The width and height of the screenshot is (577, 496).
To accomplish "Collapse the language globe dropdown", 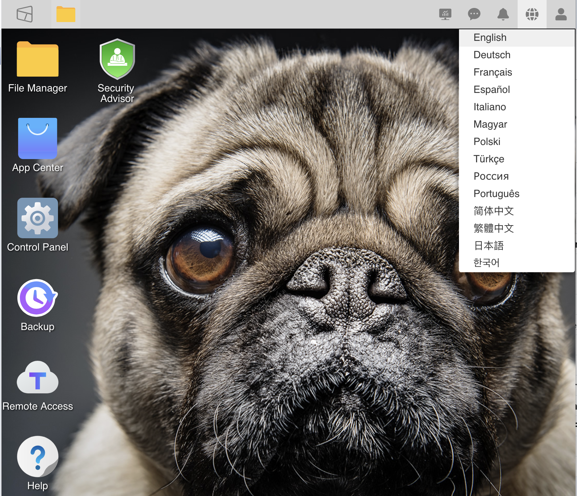I will pyautogui.click(x=532, y=14).
